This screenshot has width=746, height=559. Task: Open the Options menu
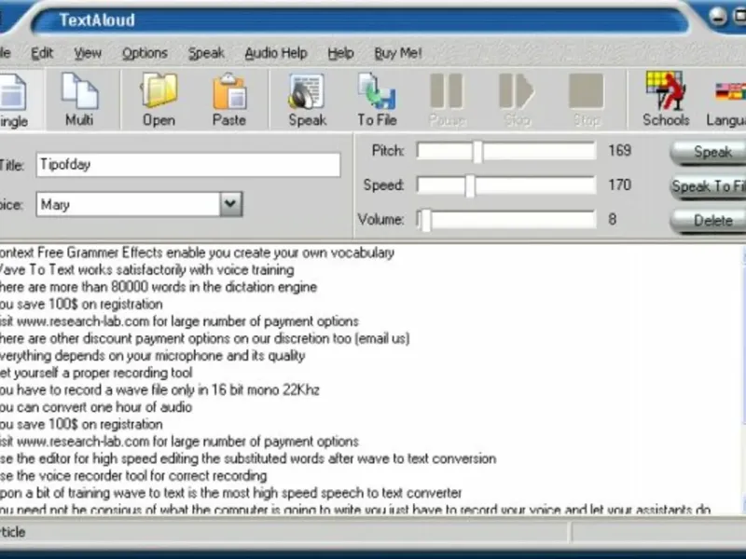click(x=145, y=53)
